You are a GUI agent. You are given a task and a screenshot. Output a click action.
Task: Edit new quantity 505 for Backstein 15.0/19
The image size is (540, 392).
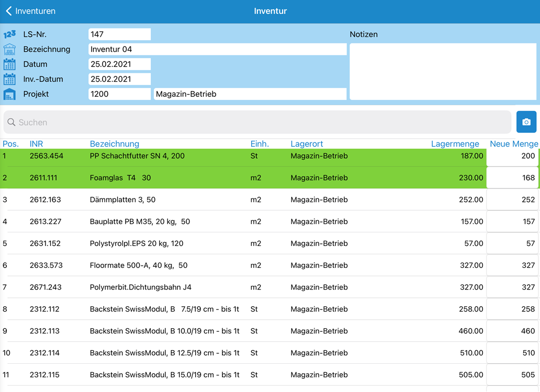pos(512,375)
